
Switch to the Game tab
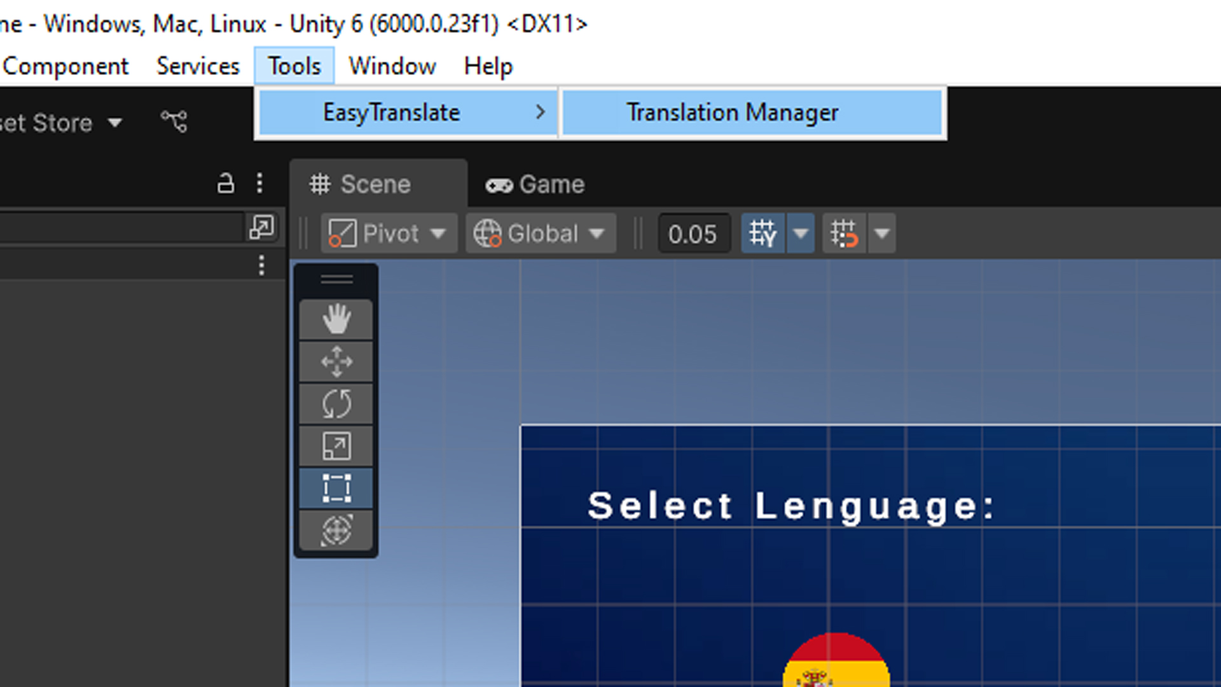coord(535,184)
